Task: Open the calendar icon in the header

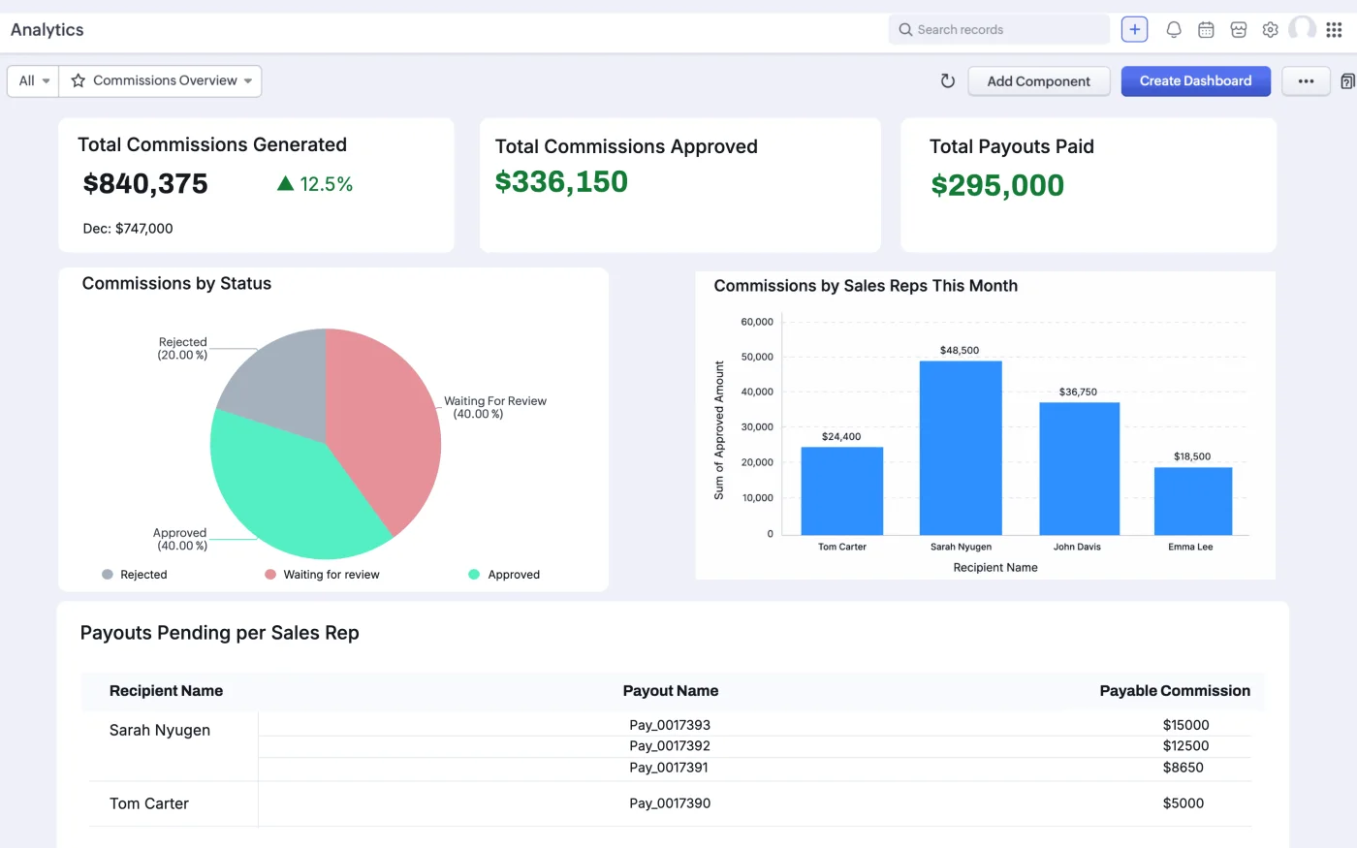Action: click(1206, 30)
